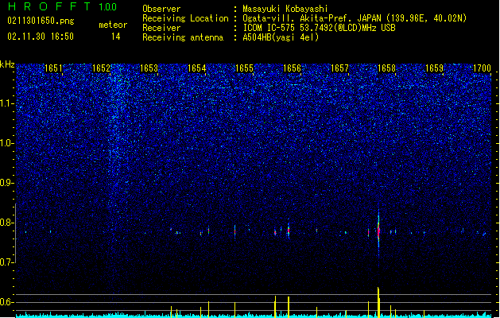Click the 0.7 kHz axis label
Image resolution: width=500 pixels, height=318 pixels.
tap(7, 262)
